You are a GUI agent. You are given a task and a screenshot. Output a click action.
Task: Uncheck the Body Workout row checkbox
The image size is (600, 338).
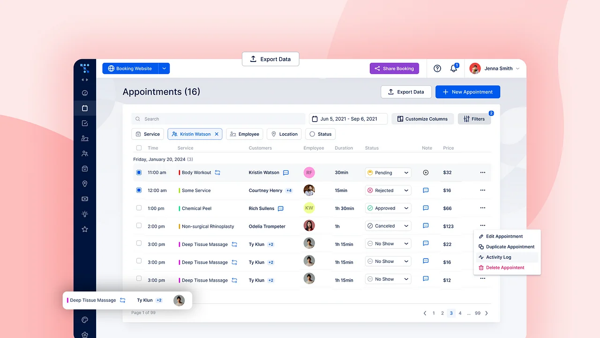(x=139, y=172)
